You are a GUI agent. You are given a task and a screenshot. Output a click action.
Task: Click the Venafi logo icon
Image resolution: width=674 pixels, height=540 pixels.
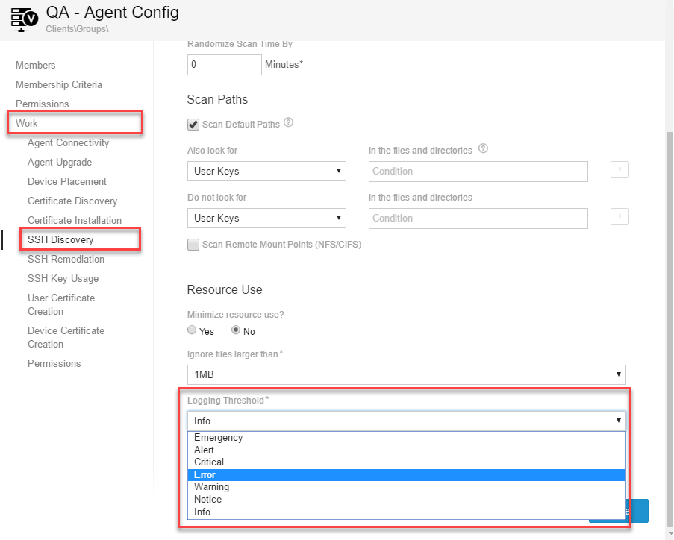tap(23, 19)
